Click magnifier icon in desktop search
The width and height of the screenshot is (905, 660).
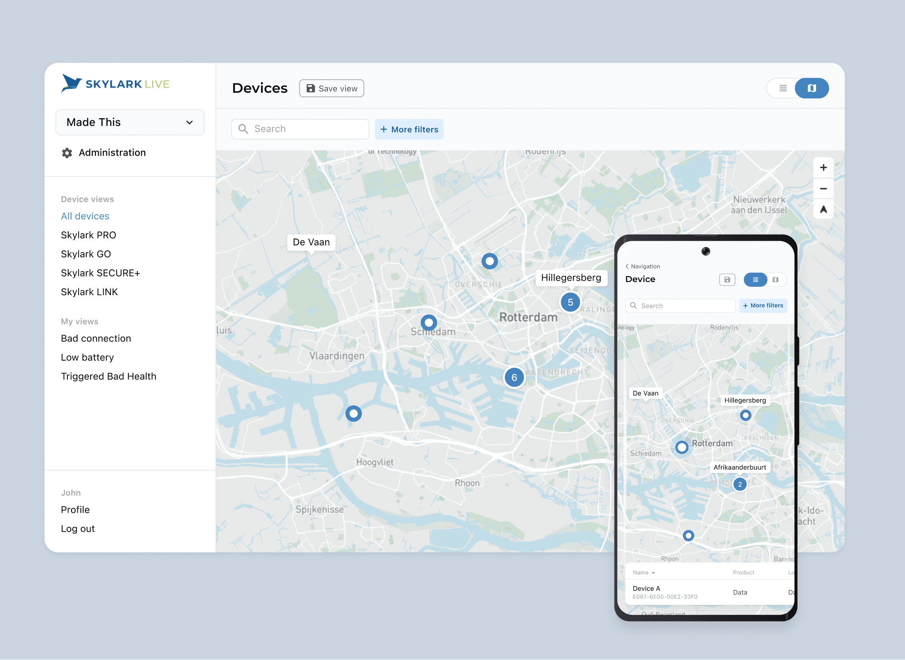coord(243,129)
